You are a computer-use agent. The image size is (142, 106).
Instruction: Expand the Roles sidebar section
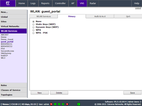(x=13, y=85)
